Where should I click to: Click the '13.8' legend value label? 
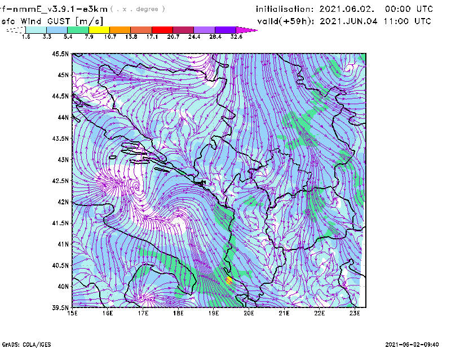pyautogui.click(x=131, y=37)
